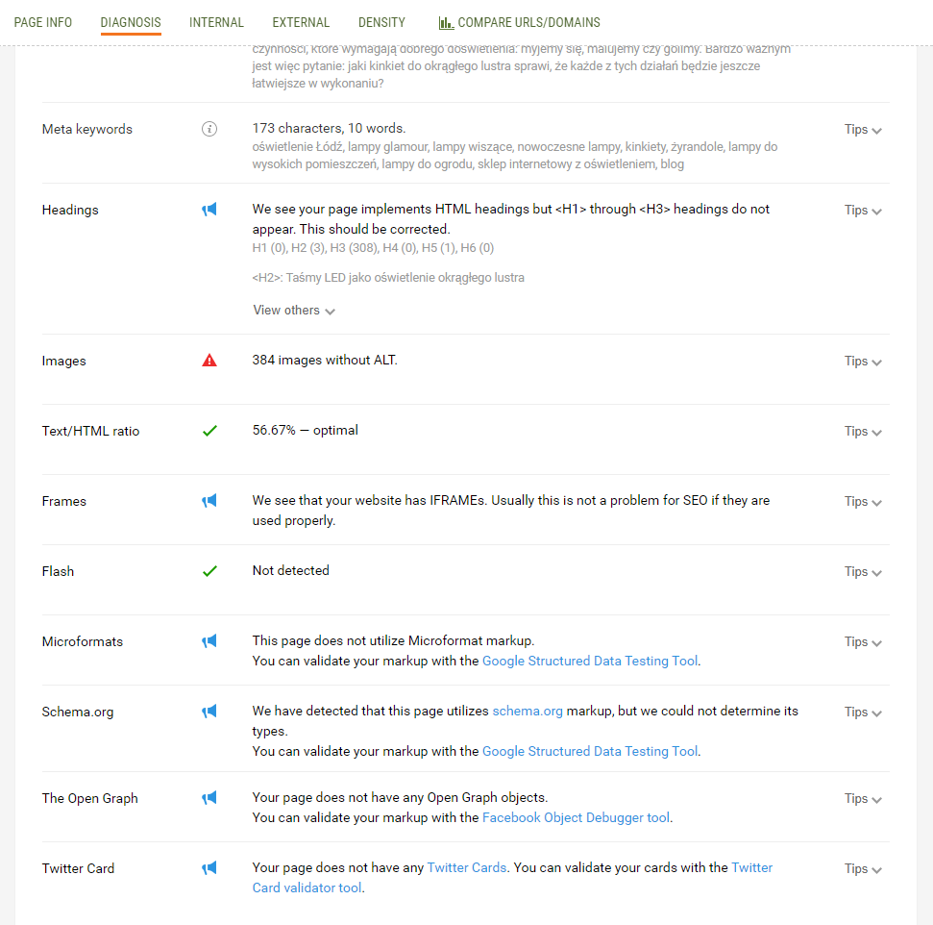Viewport: 933px width, 925px height.
Task: Click the red warning icon for Images
Action: [x=209, y=361]
